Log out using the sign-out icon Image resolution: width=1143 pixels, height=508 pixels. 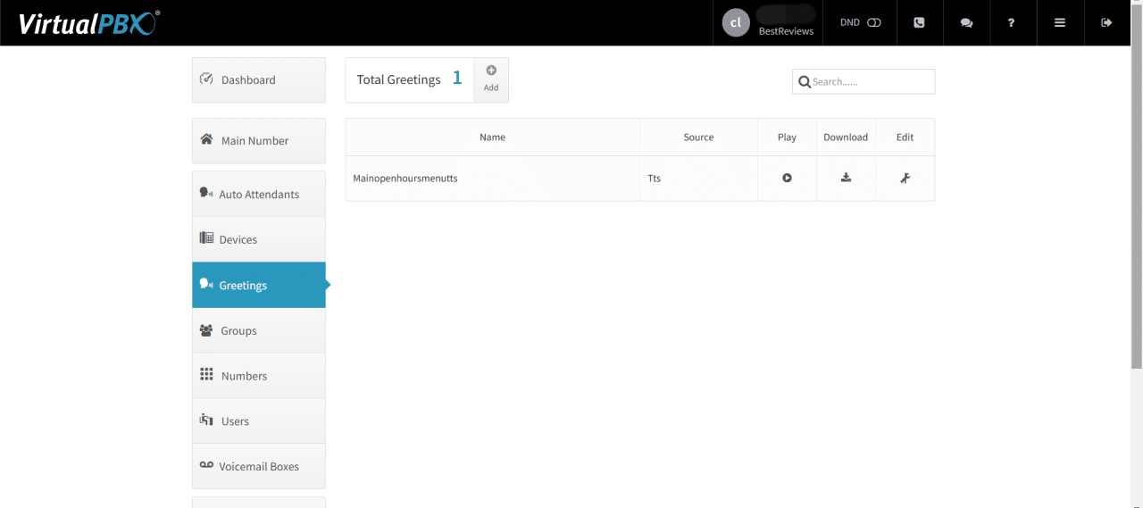1106,22
